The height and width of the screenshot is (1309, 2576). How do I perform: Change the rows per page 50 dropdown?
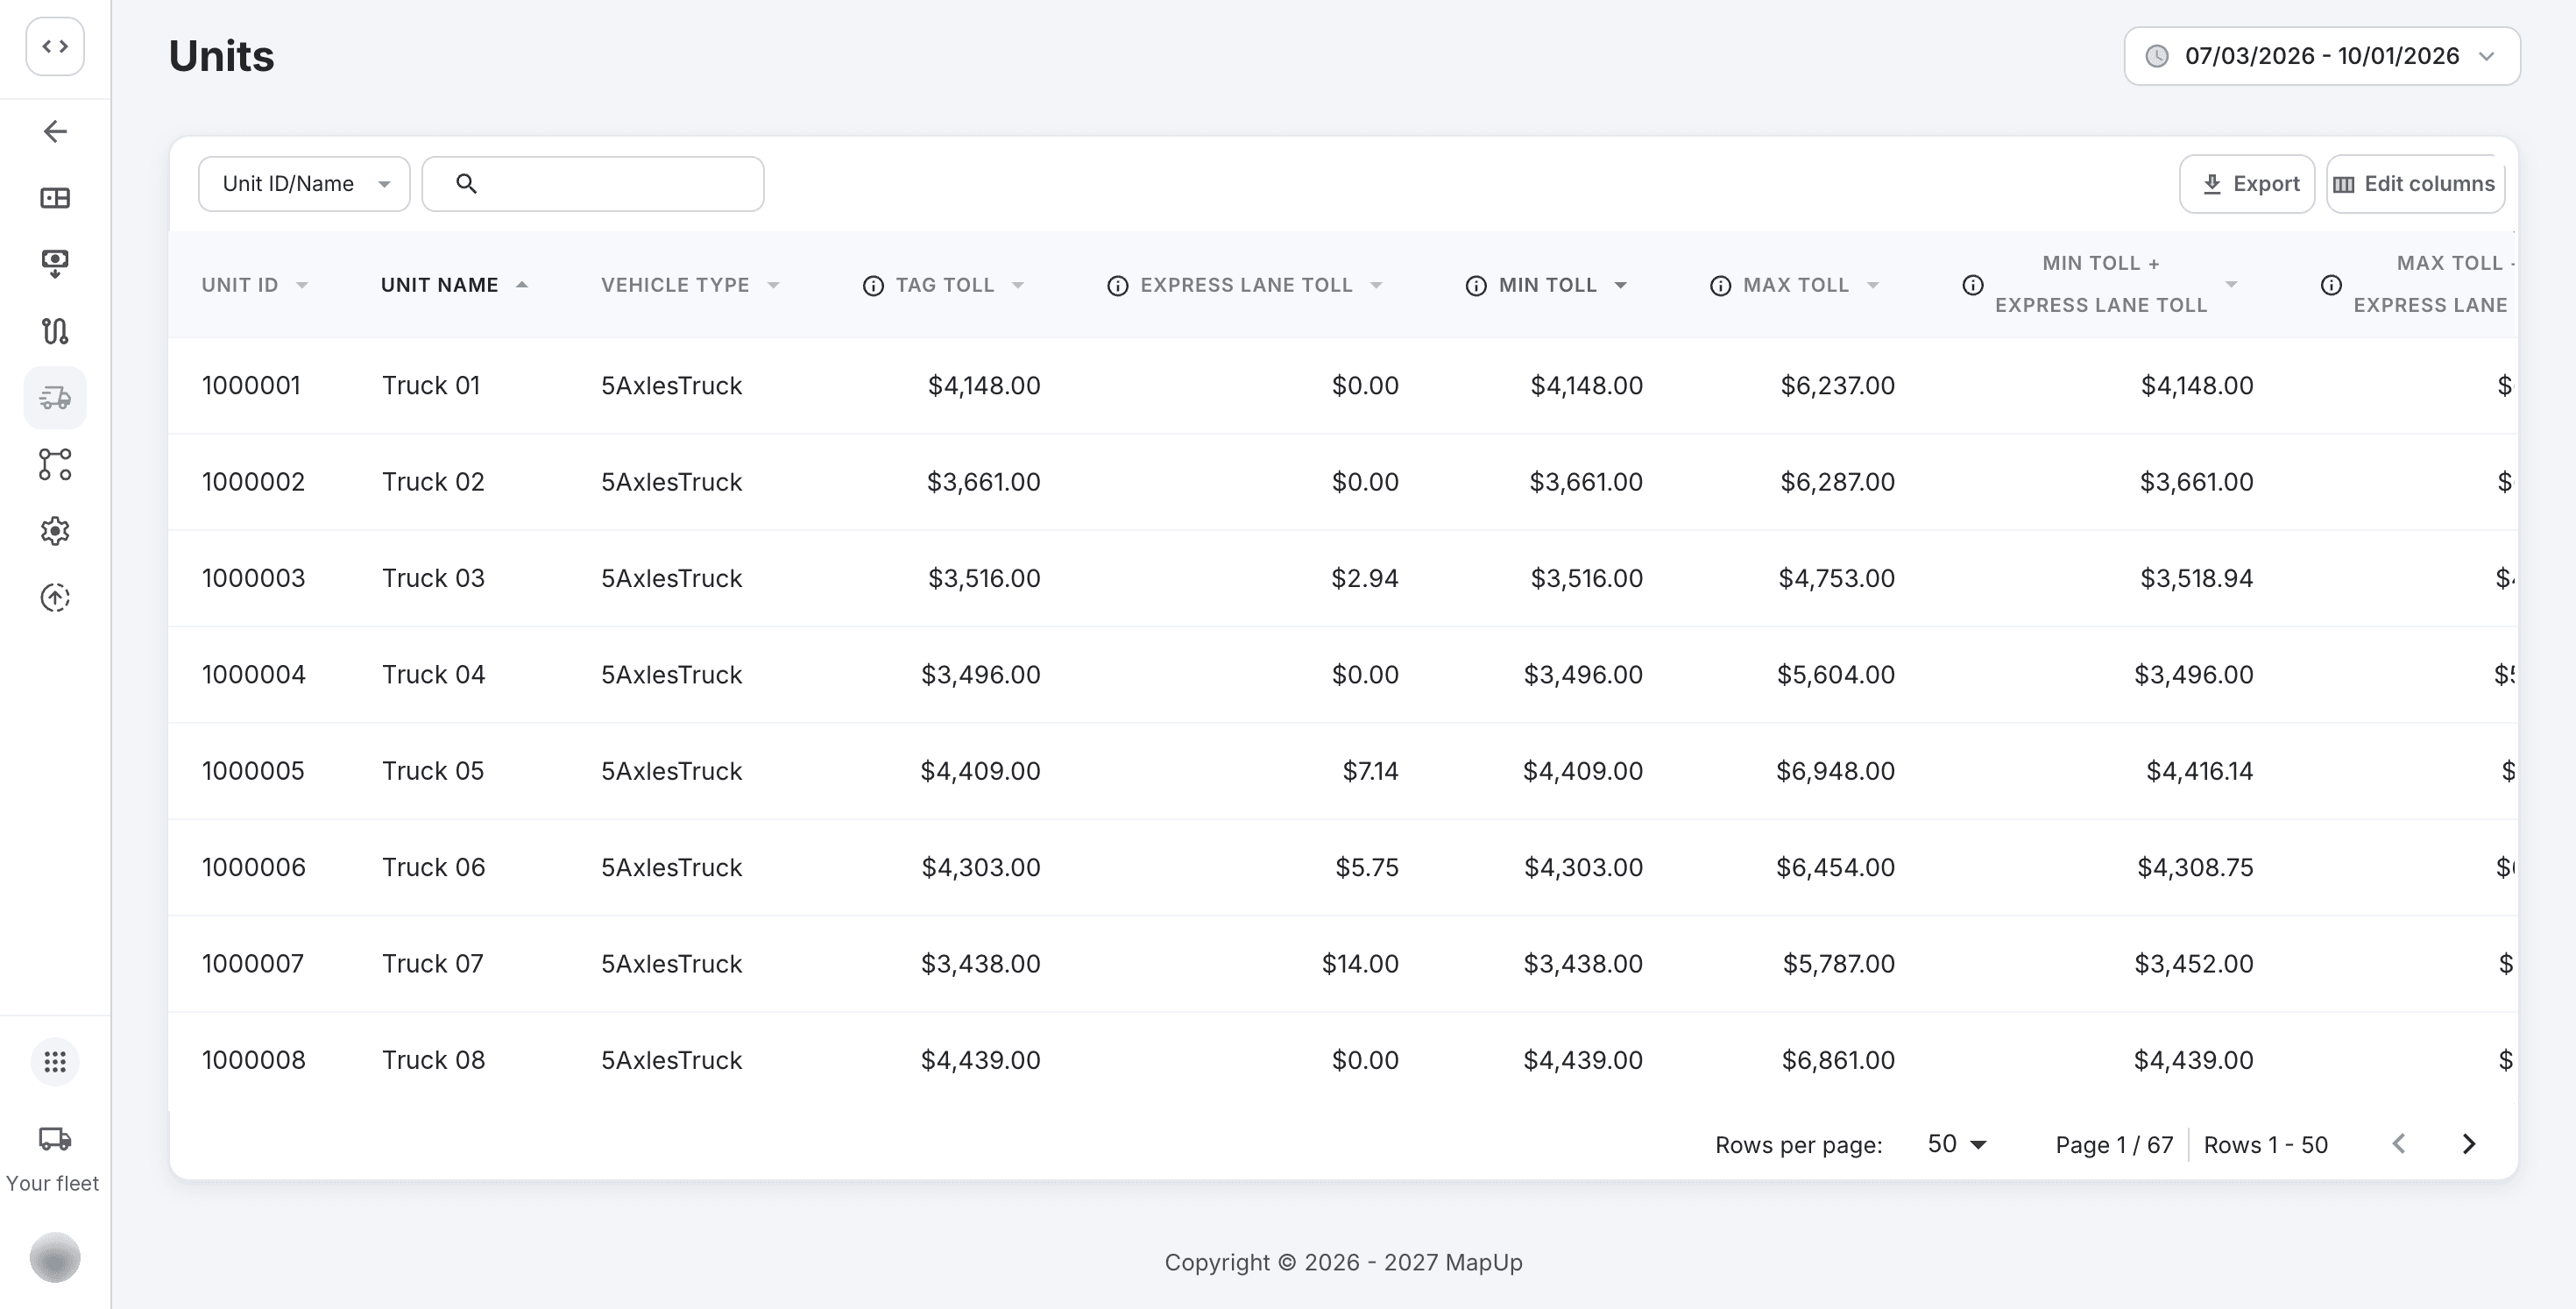tap(1956, 1144)
